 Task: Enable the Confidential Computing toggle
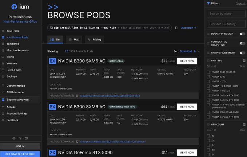(x=242, y=43)
